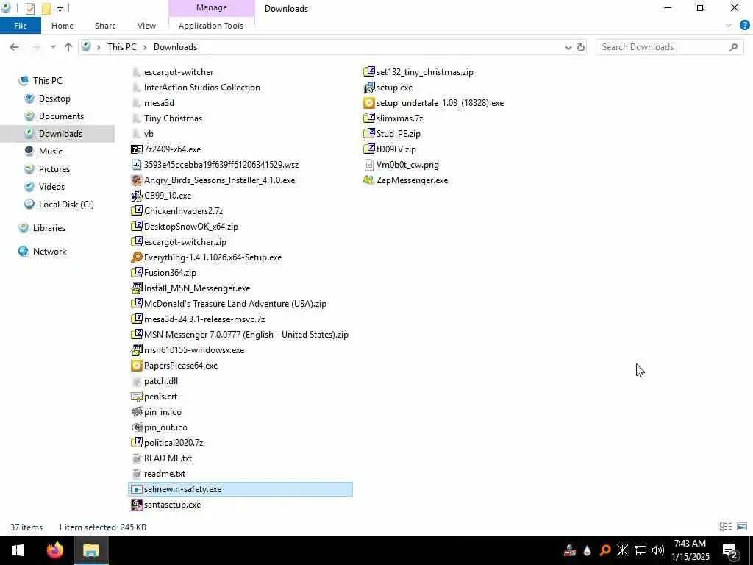Image resolution: width=753 pixels, height=565 pixels.
Task: Open the Explorer help icon
Action: pos(744,26)
